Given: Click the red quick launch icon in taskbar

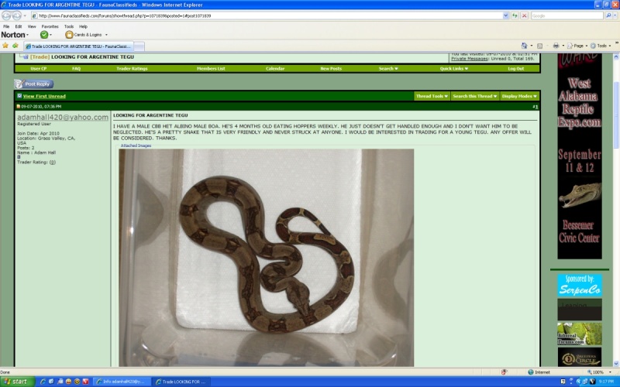Looking at the screenshot, I should tap(85, 382).
